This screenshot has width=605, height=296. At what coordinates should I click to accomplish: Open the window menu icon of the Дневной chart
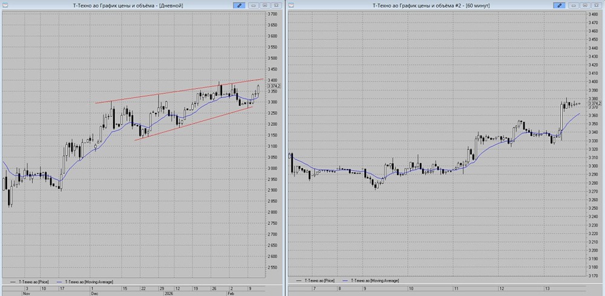[x=5, y=5]
